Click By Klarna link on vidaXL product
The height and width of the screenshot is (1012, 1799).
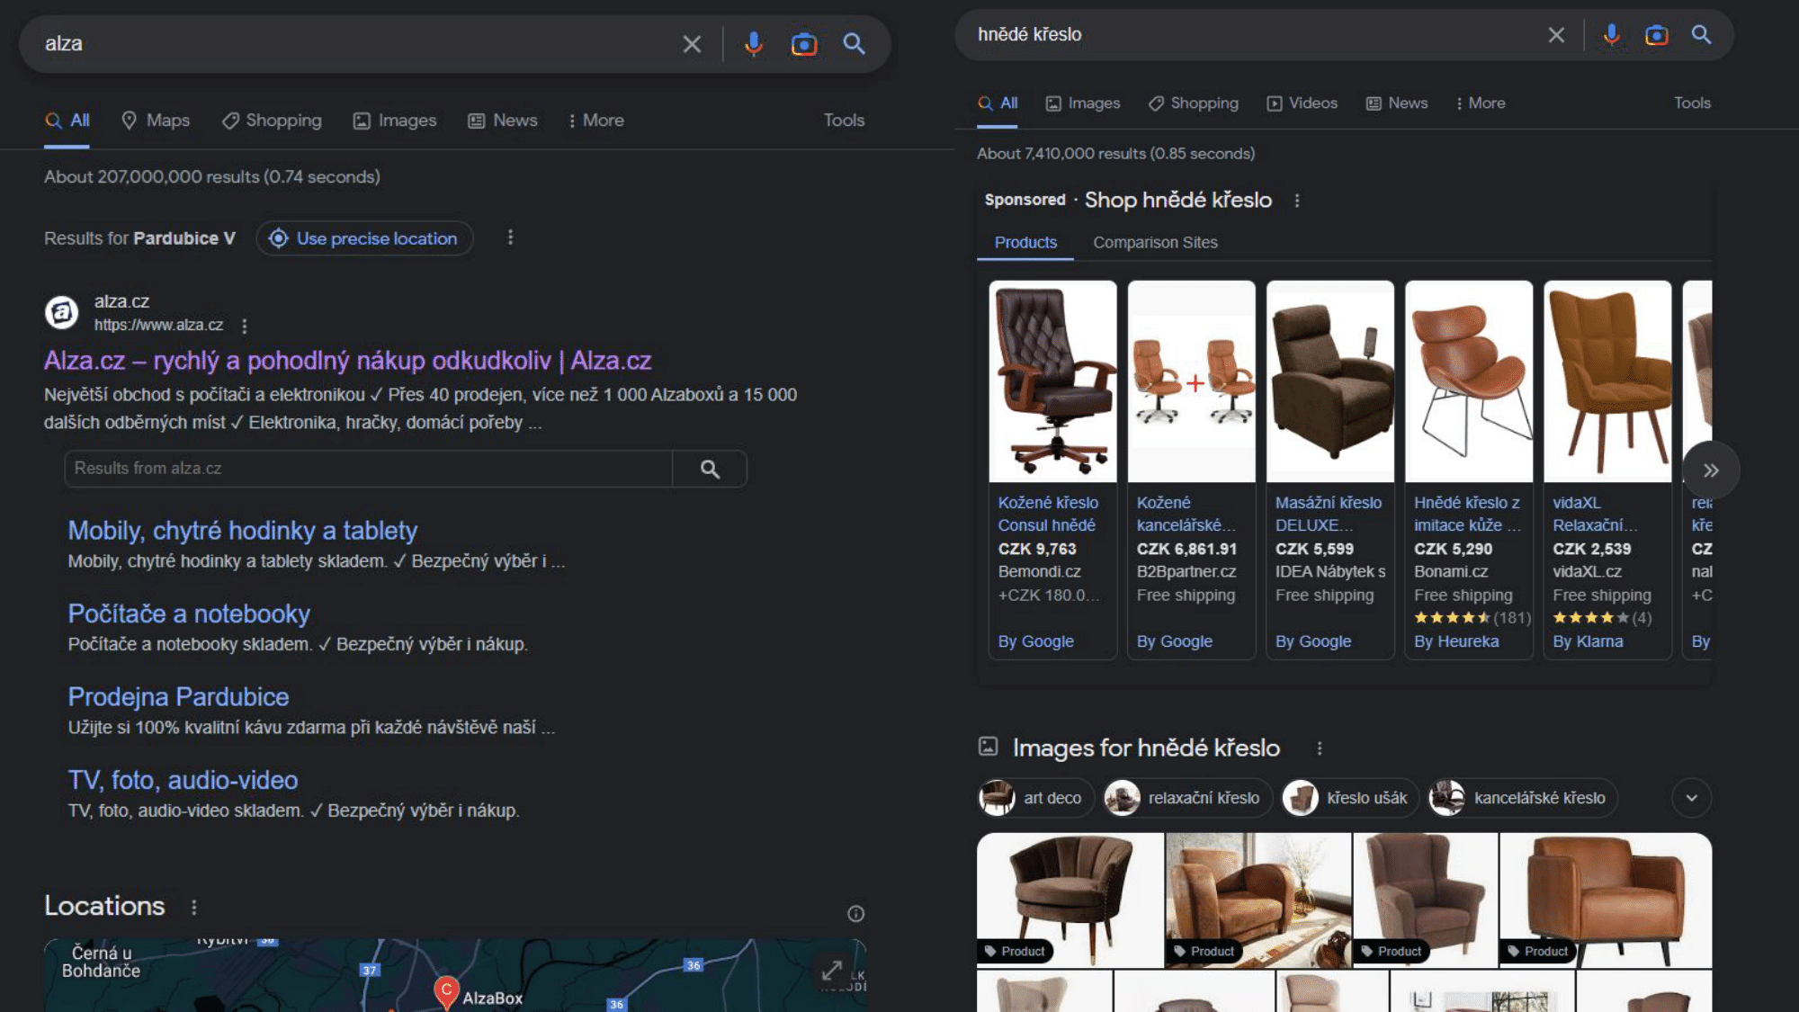[x=1588, y=641]
